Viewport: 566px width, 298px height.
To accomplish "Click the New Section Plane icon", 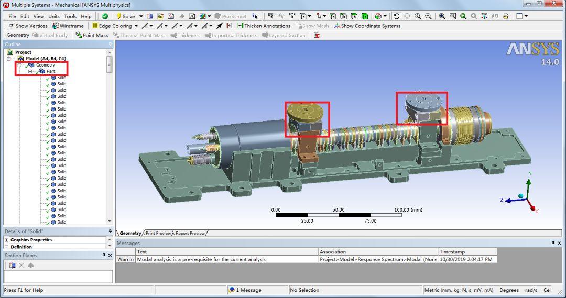I will coord(12,265).
